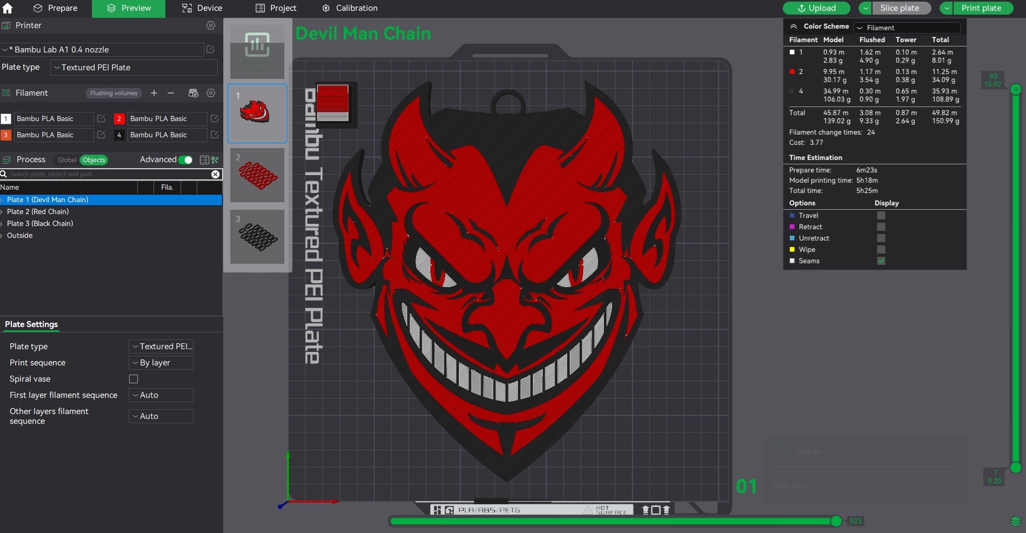This screenshot has width=1026, height=533.
Task: Switch process scope to Objects
Action: pos(94,160)
